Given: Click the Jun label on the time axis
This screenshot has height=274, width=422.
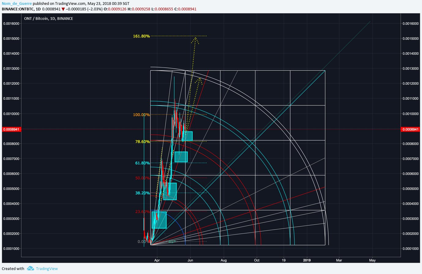Looking at the screenshot, I should (190, 260).
